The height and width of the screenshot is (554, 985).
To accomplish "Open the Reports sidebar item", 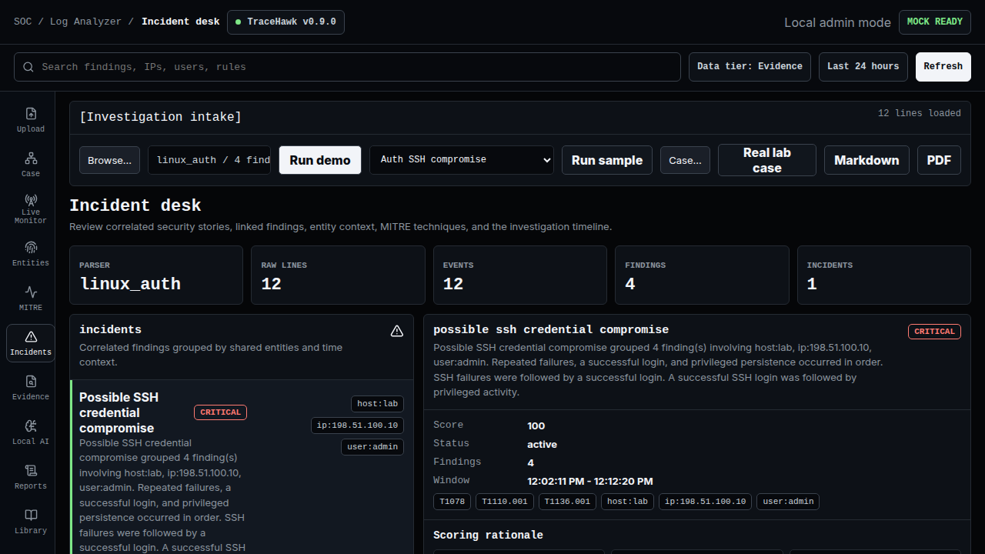I will 31,476.
